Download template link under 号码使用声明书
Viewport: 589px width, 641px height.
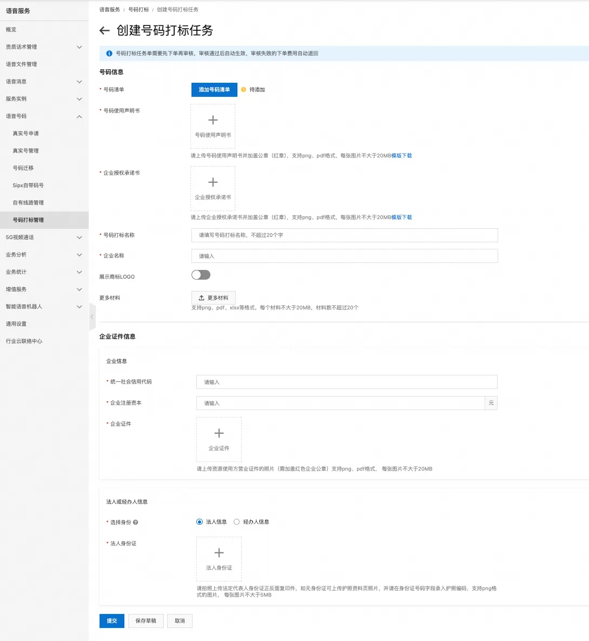coord(401,156)
